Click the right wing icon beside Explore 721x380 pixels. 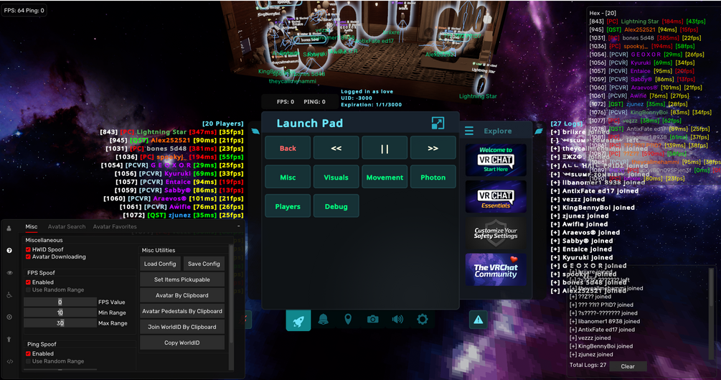pyautogui.click(x=539, y=131)
